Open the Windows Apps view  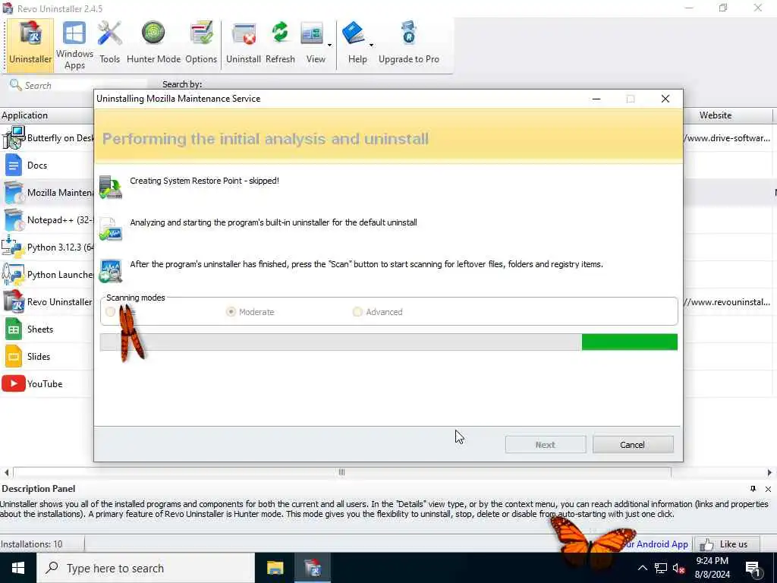pos(74,45)
